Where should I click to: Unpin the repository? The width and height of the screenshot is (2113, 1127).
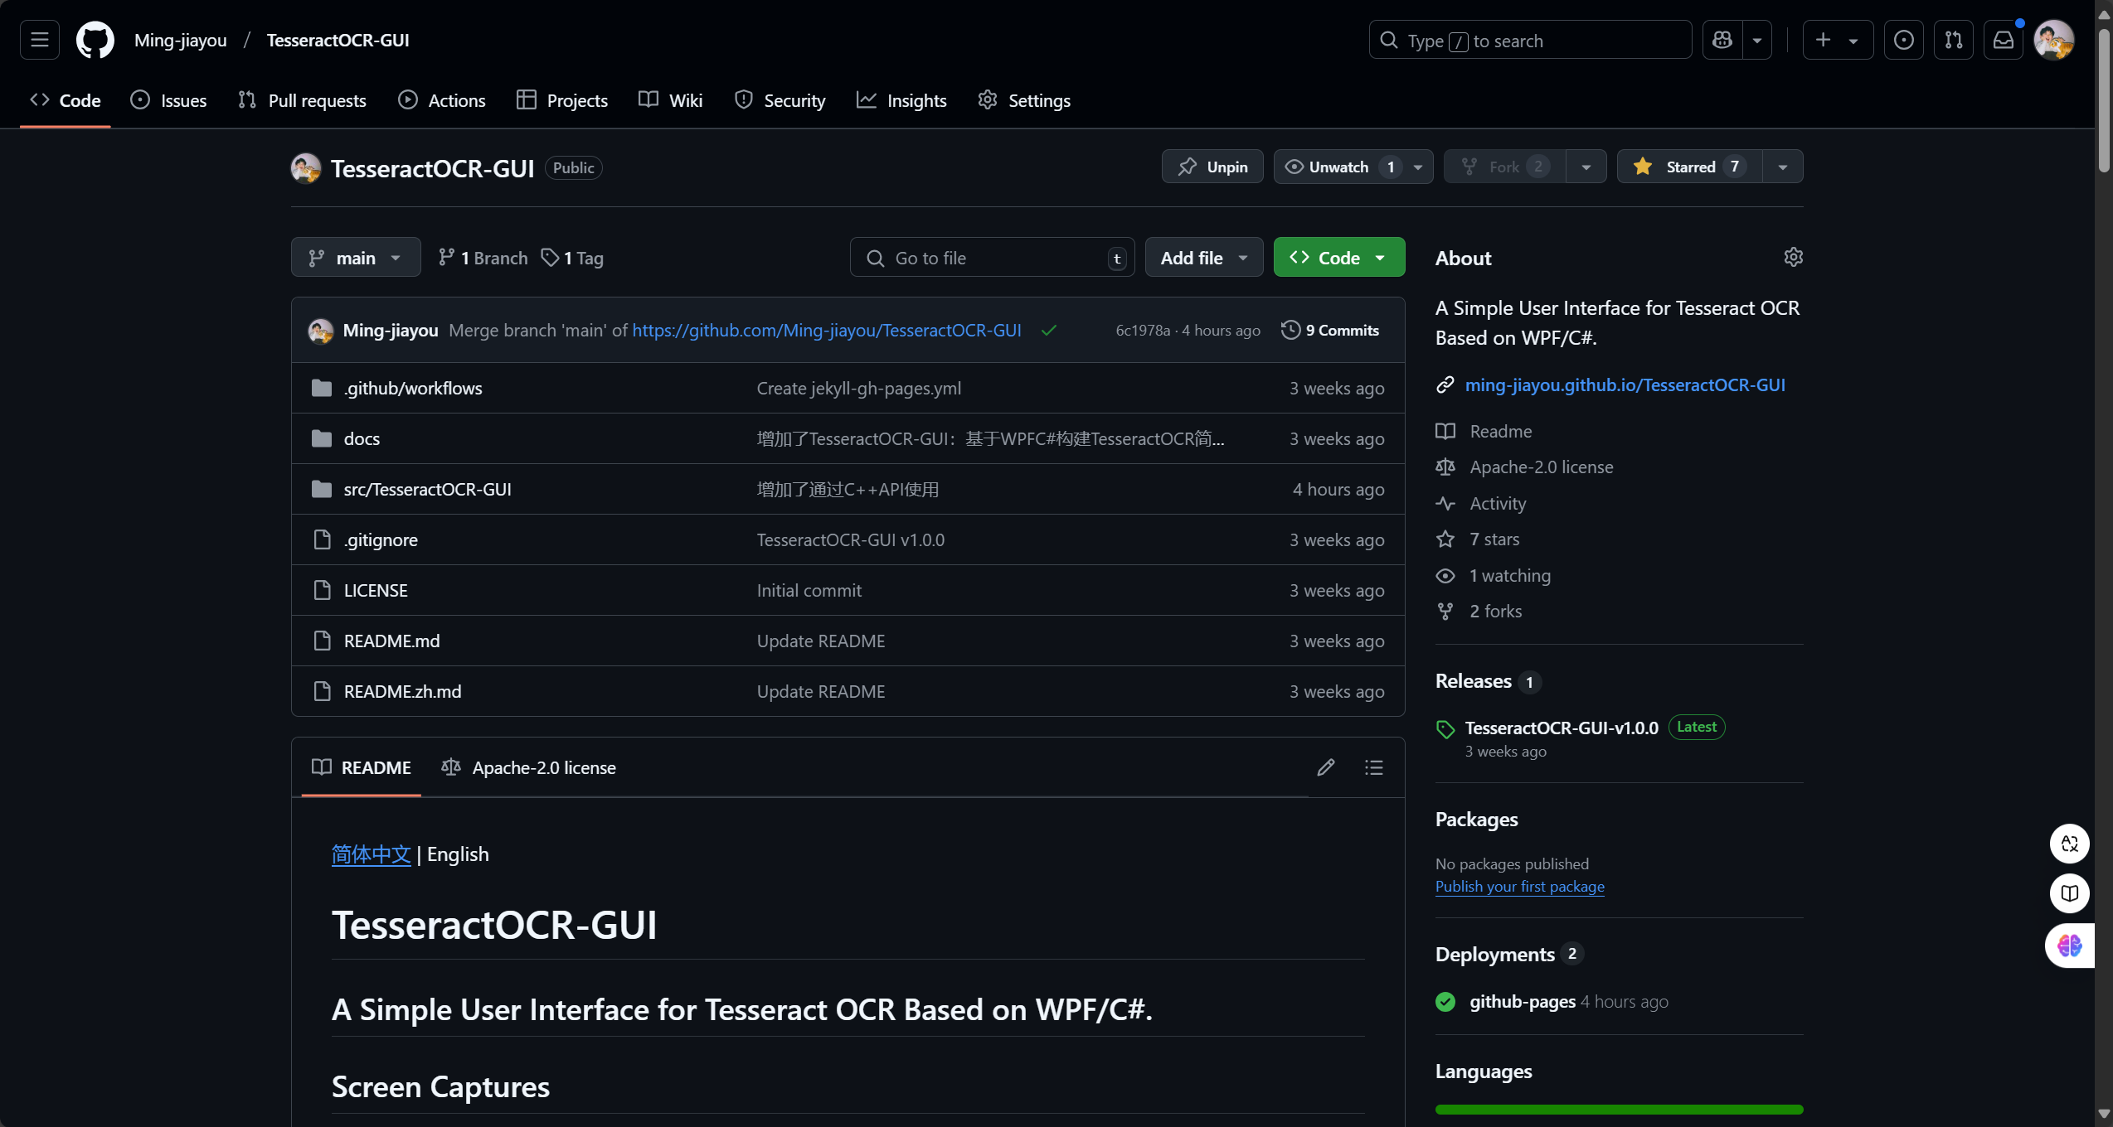pyautogui.click(x=1212, y=167)
